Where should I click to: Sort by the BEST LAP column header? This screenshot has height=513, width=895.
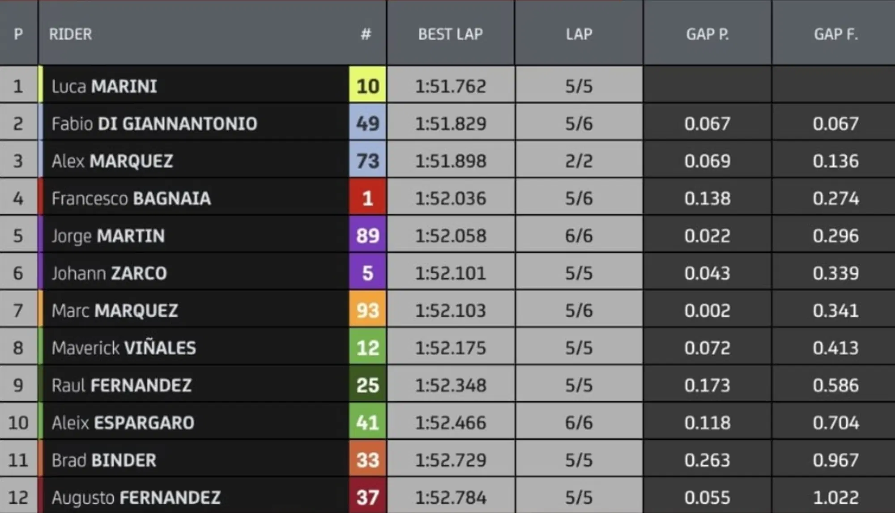(x=450, y=34)
